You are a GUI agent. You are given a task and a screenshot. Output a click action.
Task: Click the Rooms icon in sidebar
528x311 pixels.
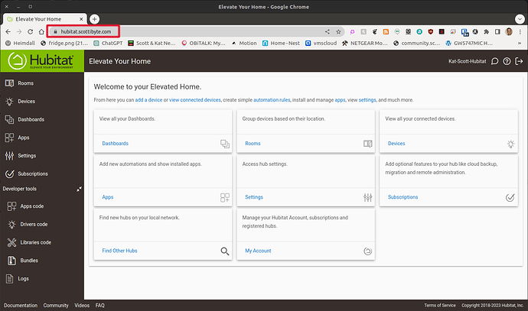pos(9,83)
